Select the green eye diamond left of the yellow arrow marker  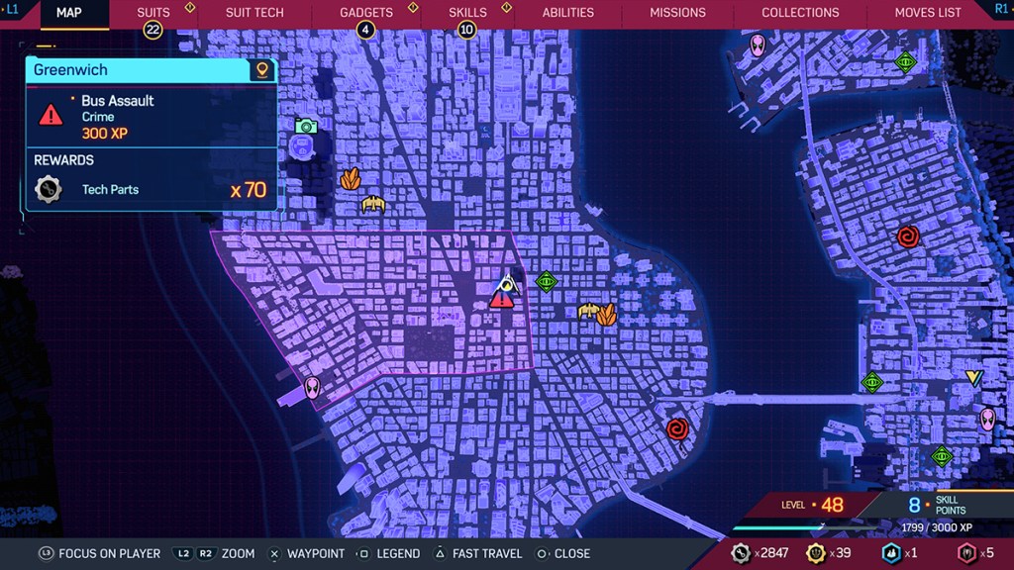(x=871, y=382)
